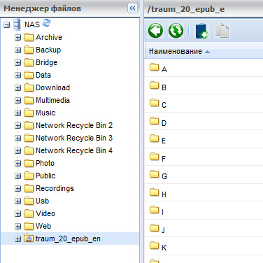Expand the Archive folder node
Image resolution: width=263 pixels, height=263 pixels.
[x=17, y=37]
